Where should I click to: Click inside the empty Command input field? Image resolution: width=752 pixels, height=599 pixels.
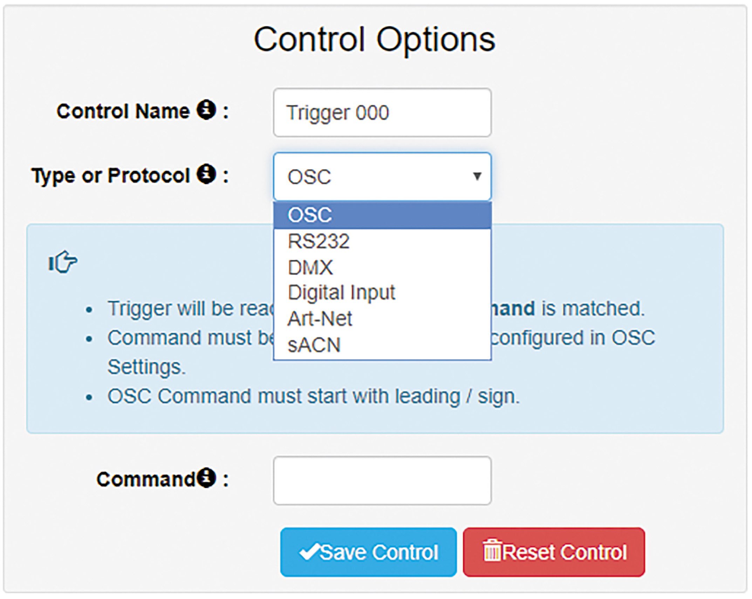[x=382, y=480]
